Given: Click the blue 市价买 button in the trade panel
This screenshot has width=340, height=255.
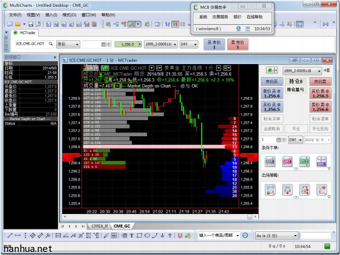Looking at the screenshot, I should pyautogui.click(x=272, y=81).
